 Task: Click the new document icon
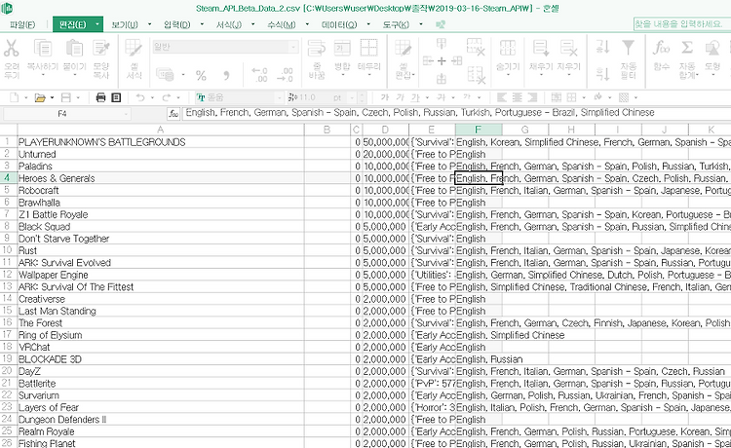[x=15, y=97]
